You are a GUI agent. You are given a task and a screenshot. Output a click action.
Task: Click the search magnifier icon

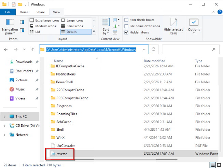tap(213, 50)
